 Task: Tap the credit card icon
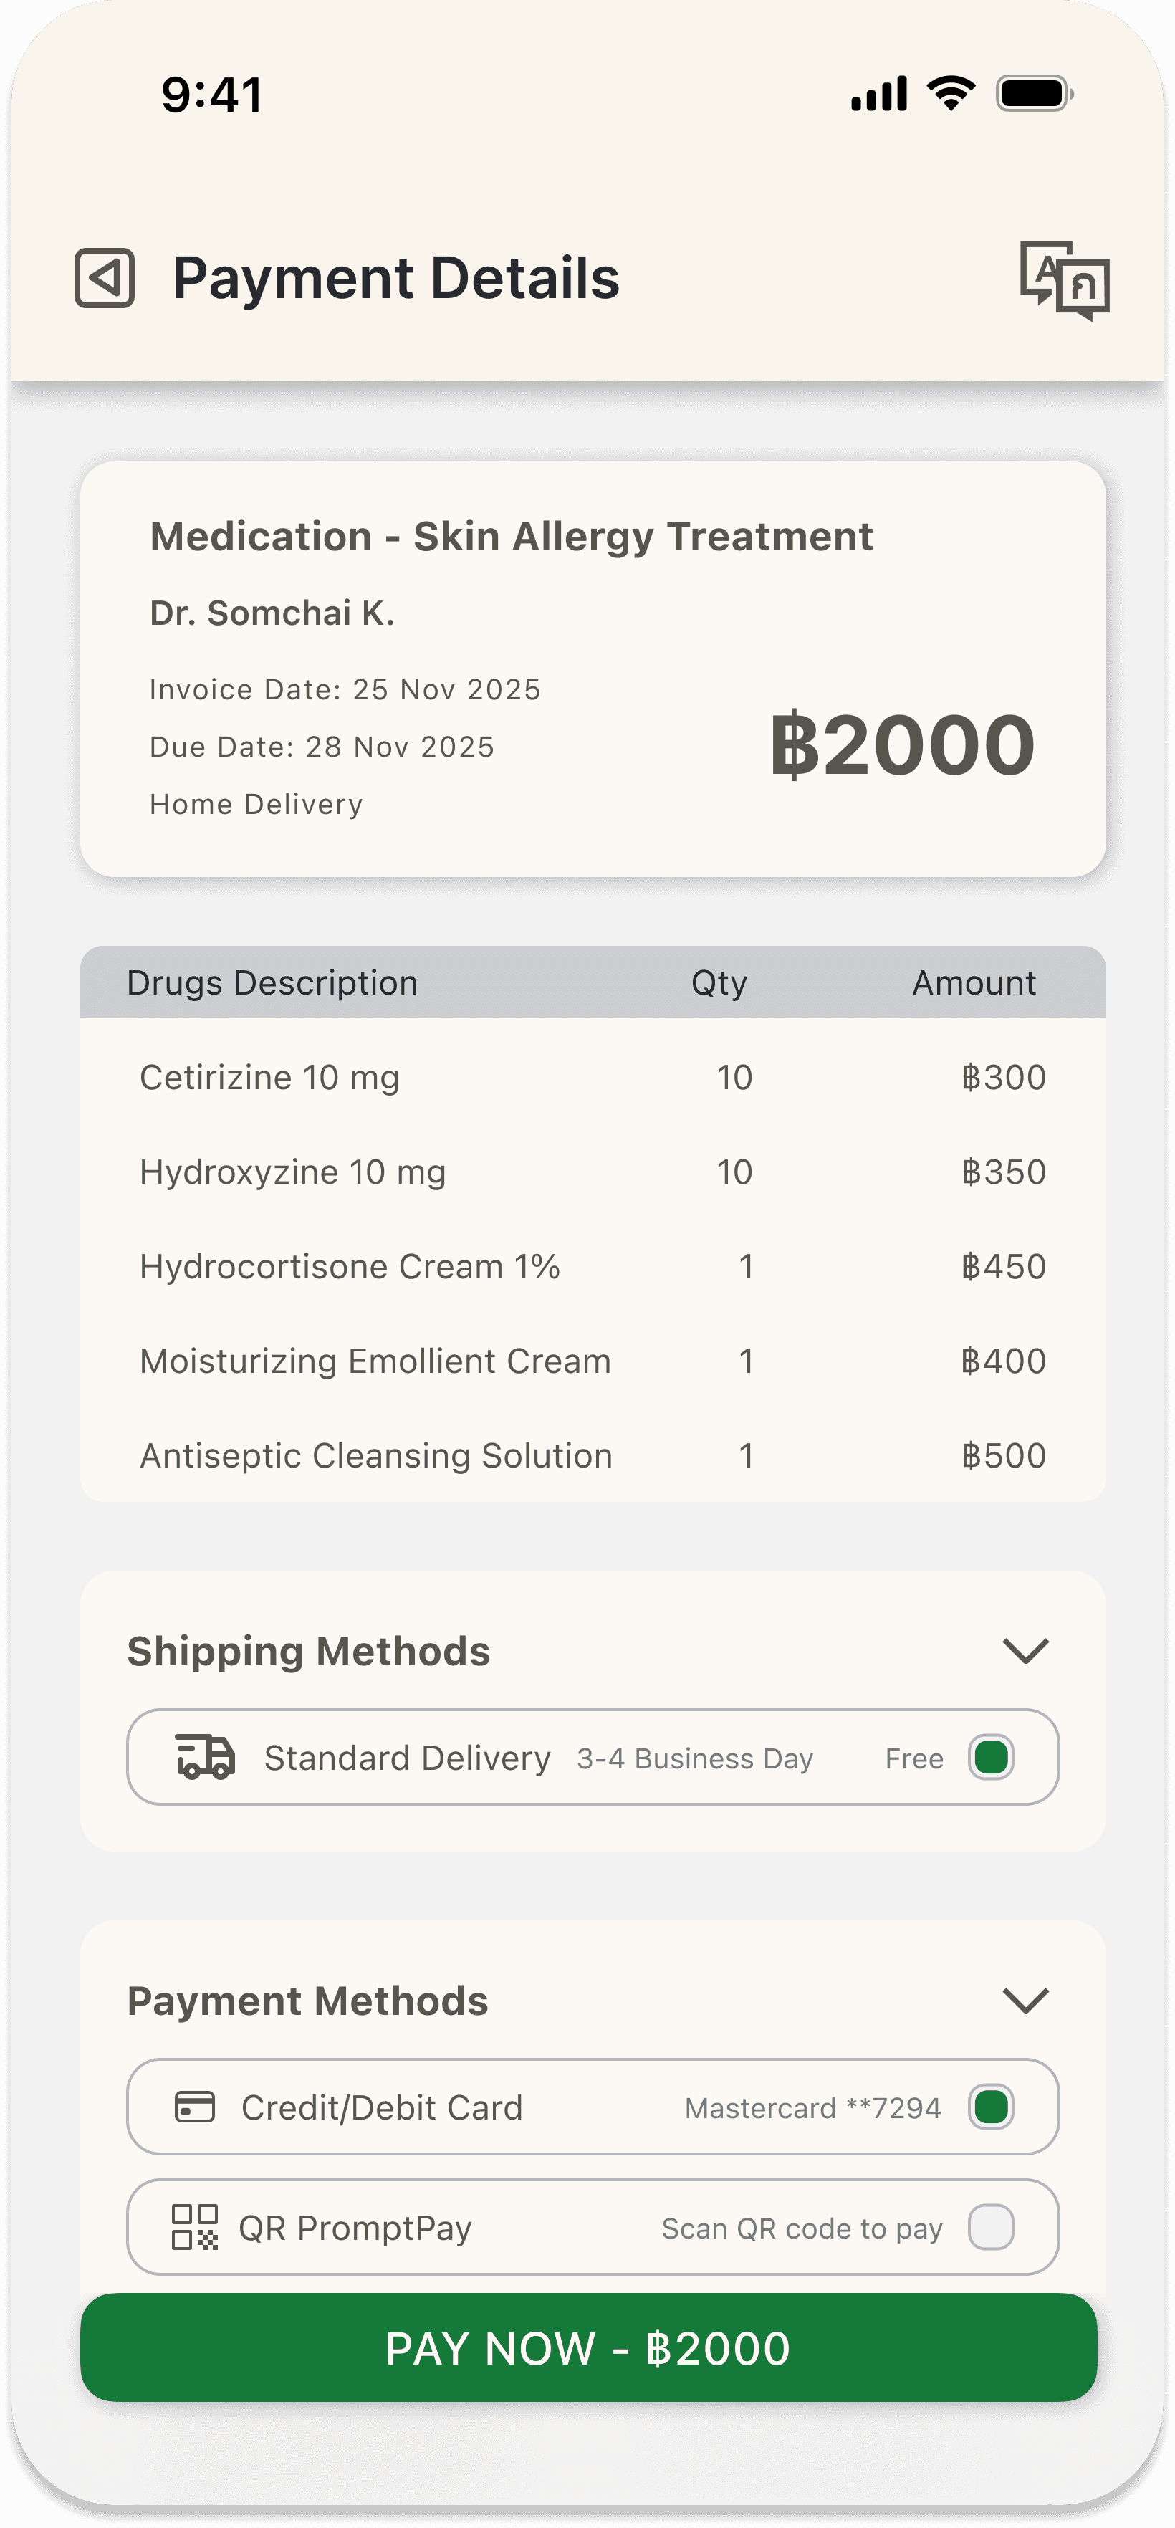tap(194, 2106)
